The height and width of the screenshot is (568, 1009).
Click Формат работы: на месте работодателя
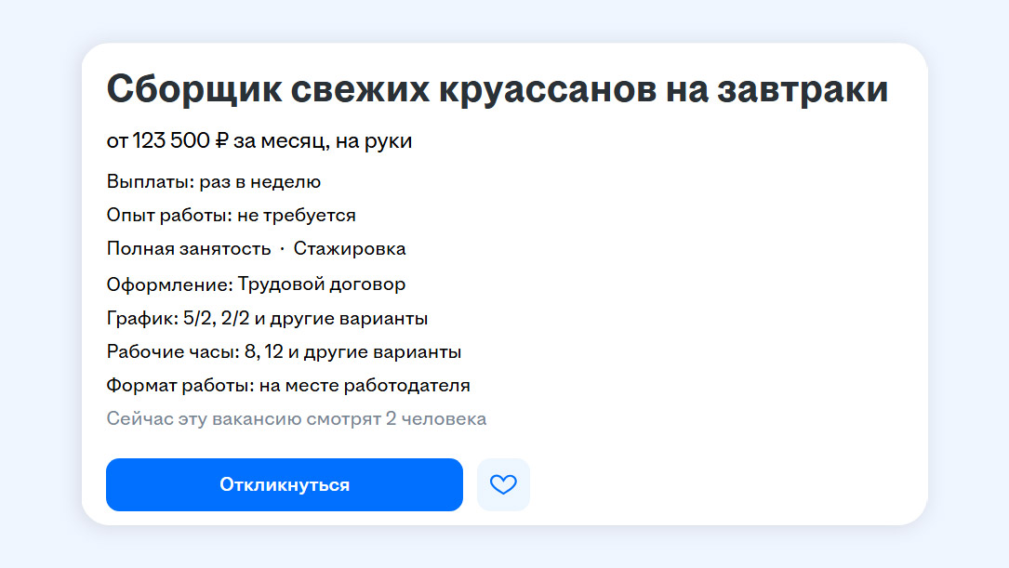pyautogui.click(x=288, y=385)
